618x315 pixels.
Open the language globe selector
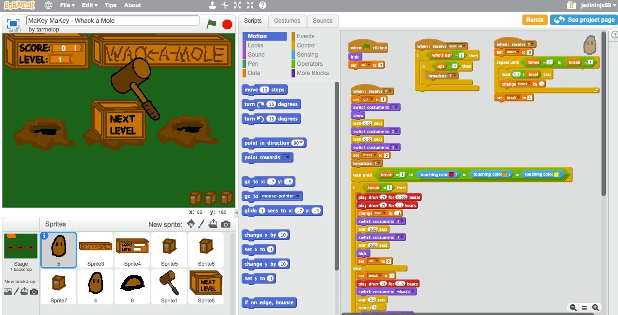click(x=48, y=5)
